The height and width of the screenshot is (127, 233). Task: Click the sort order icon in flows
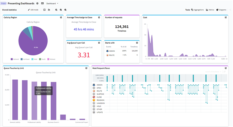225,72
